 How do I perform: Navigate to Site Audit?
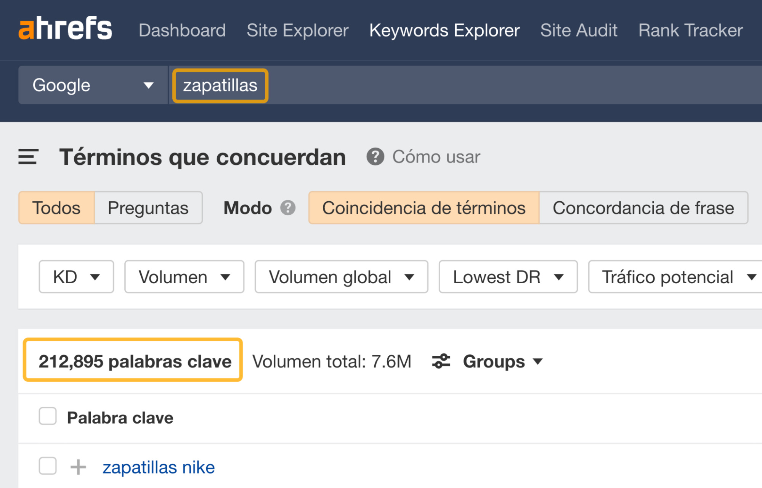pyautogui.click(x=579, y=30)
